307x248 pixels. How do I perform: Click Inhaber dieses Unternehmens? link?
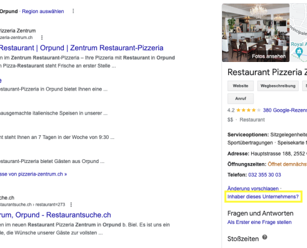click(x=263, y=197)
